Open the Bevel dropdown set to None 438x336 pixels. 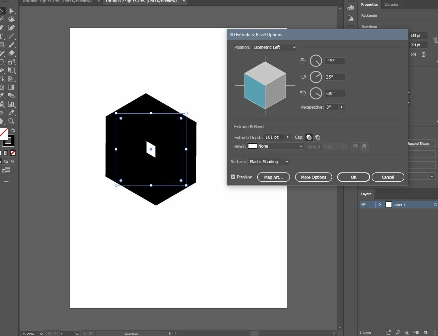(x=276, y=146)
